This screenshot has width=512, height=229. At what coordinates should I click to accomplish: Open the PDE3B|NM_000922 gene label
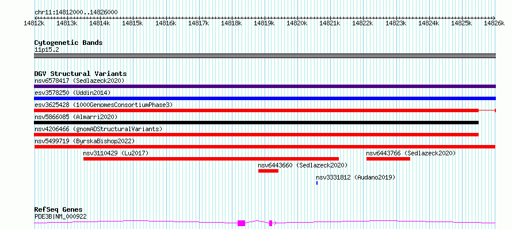tap(60, 216)
